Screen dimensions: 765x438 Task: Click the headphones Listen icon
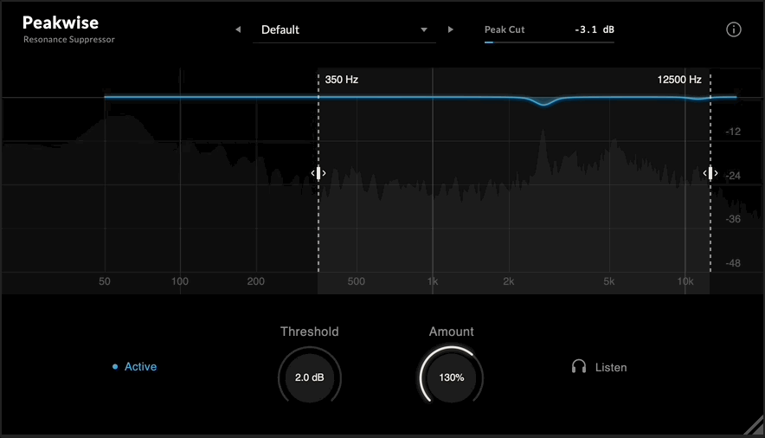pyautogui.click(x=579, y=366)
